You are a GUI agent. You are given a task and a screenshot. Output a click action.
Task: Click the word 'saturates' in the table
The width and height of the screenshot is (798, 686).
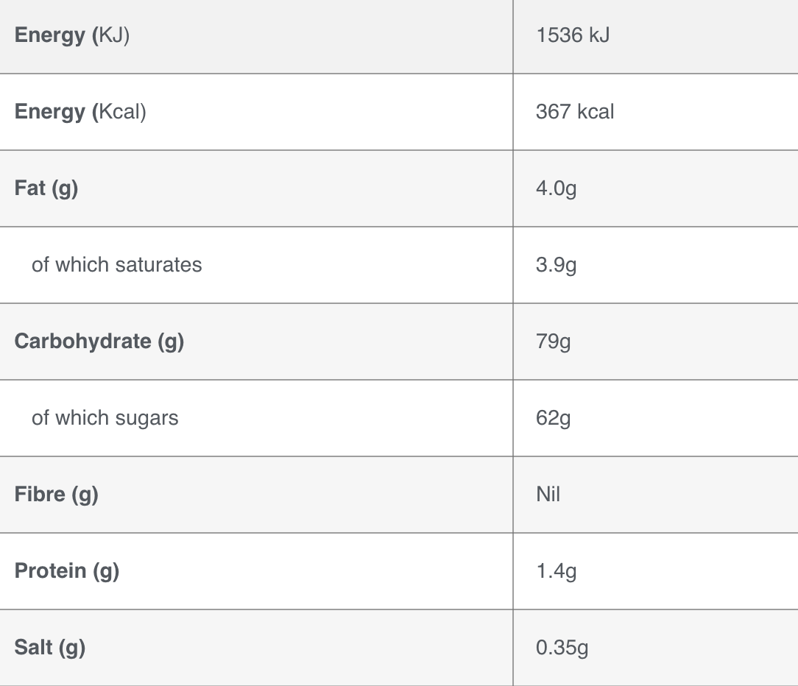(159, 265)
